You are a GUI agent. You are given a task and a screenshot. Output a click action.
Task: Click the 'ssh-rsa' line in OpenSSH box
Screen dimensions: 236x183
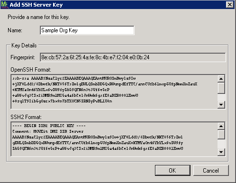74,78
